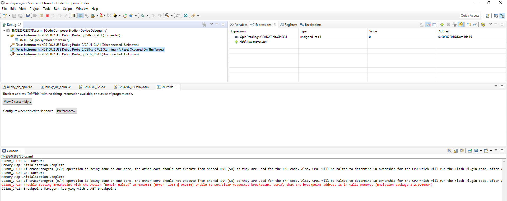Switch to the Registers tab
Viewport: 507px width, 201px height.
288,25
